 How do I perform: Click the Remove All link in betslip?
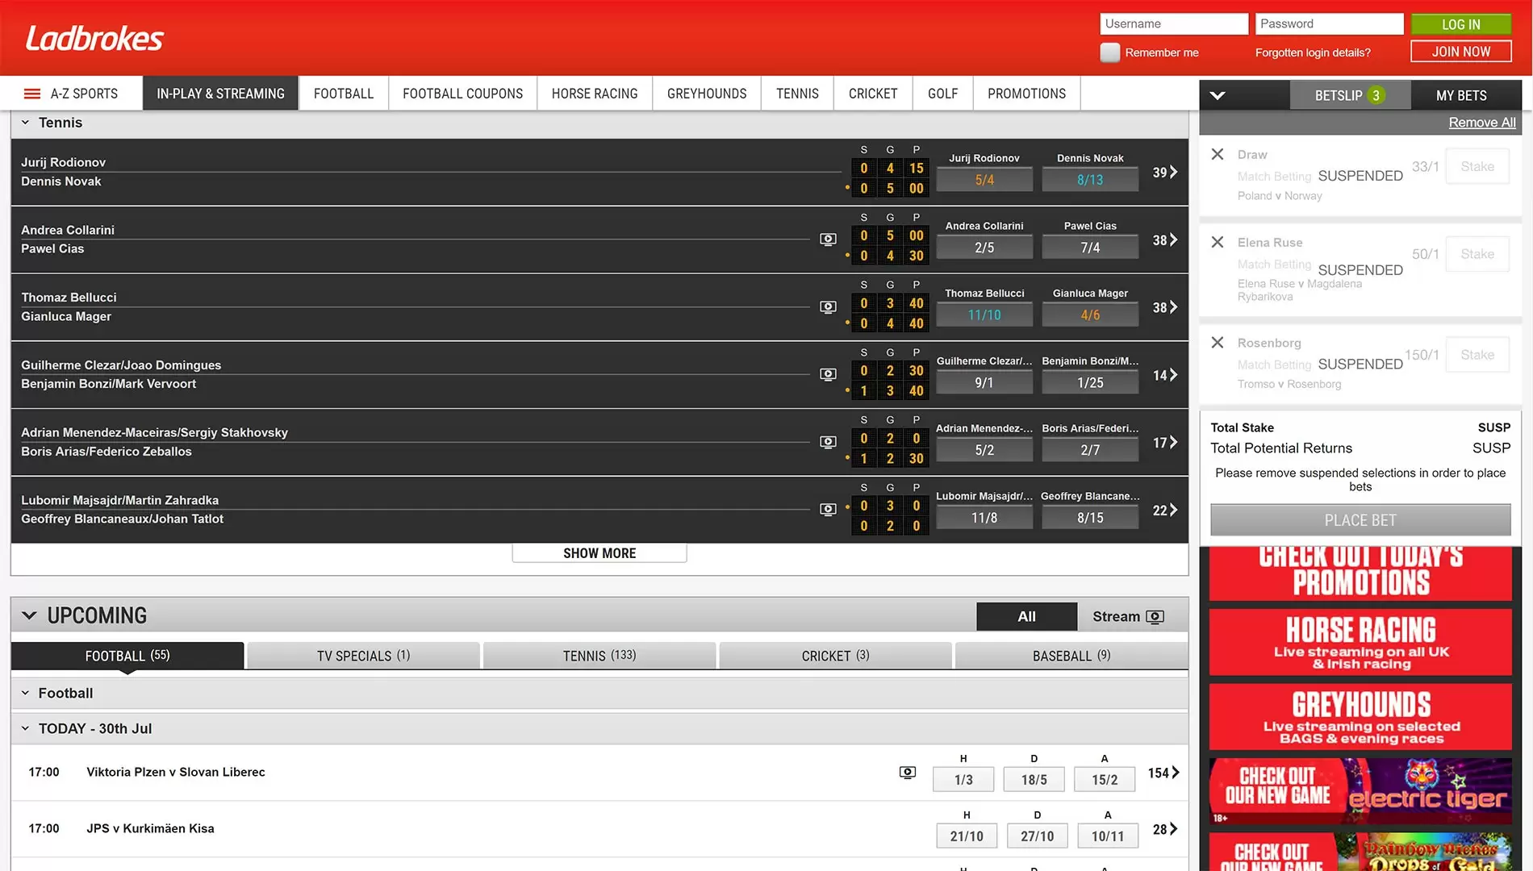tap(1482, 123)
